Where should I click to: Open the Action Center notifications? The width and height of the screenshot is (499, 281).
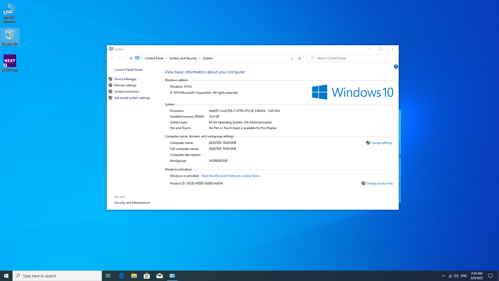point(490,276)
